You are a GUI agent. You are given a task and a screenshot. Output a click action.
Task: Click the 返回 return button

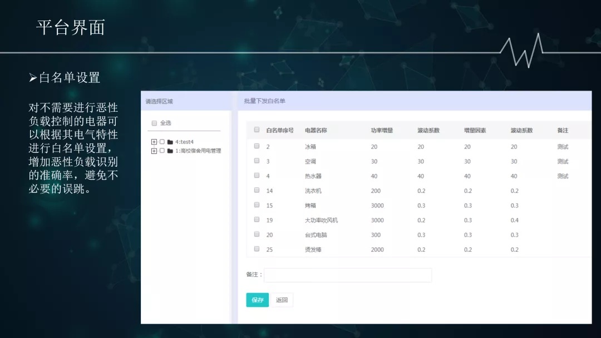pos(282,300)
